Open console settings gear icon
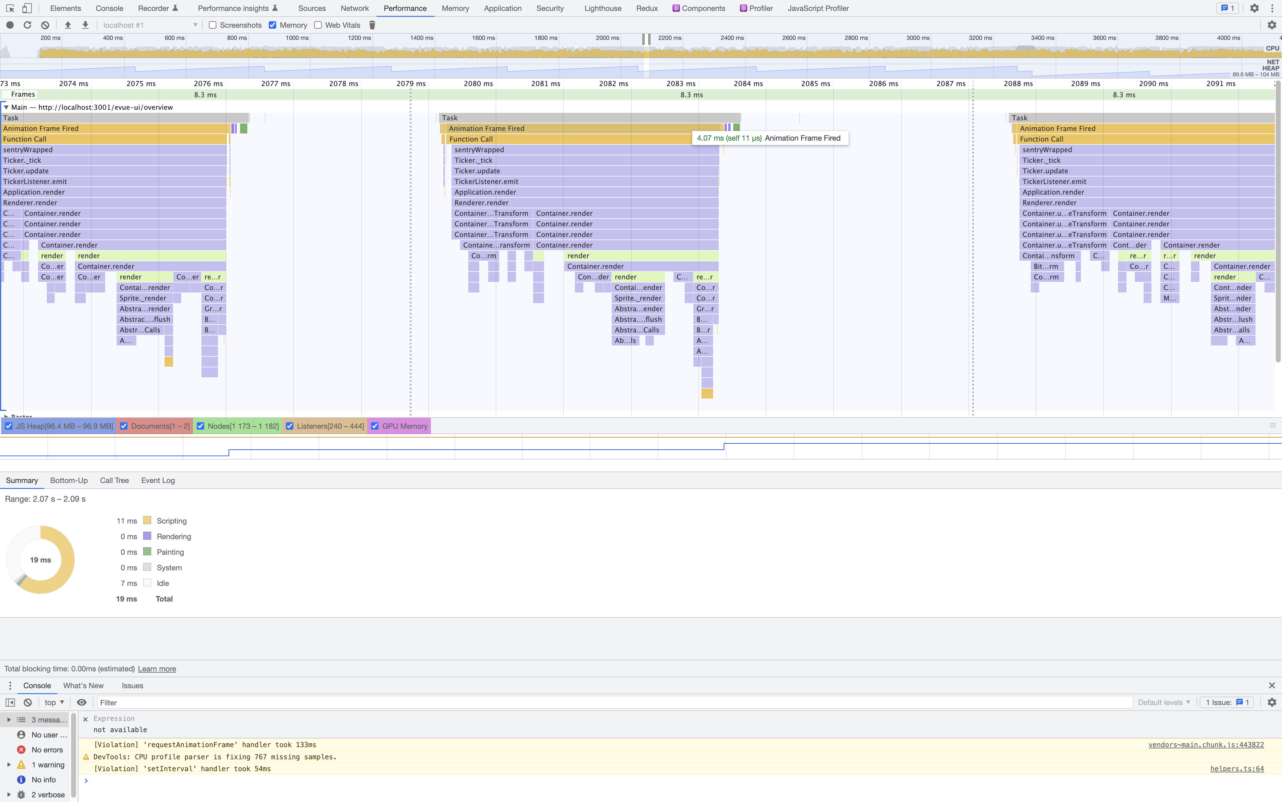The height and width of the screenshot is (802, 1282). [x=1271, y=702]
